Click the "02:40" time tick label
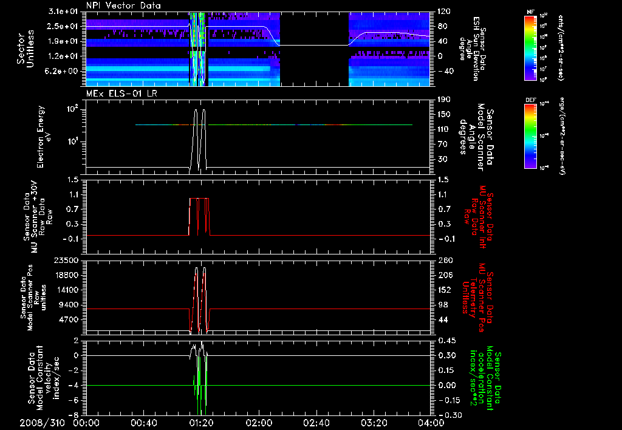This screenshot has width=622, height=430. (x=316, y=423)
